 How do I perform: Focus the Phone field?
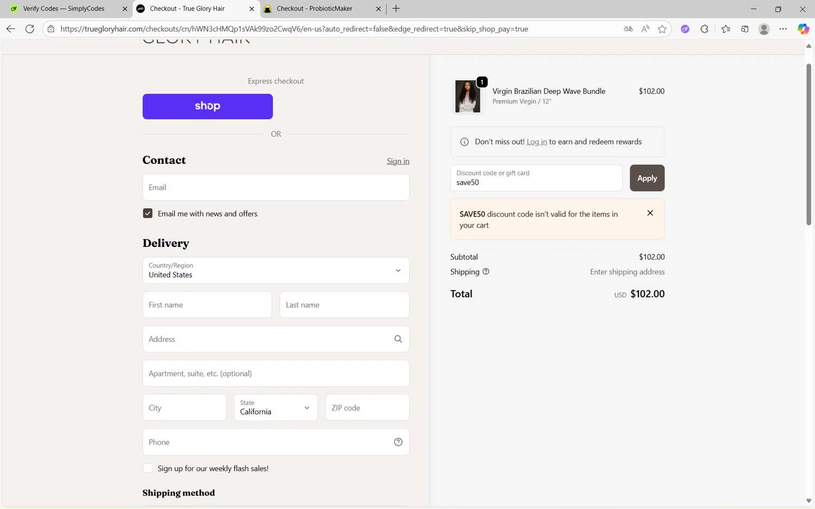(x=276, y=442)
